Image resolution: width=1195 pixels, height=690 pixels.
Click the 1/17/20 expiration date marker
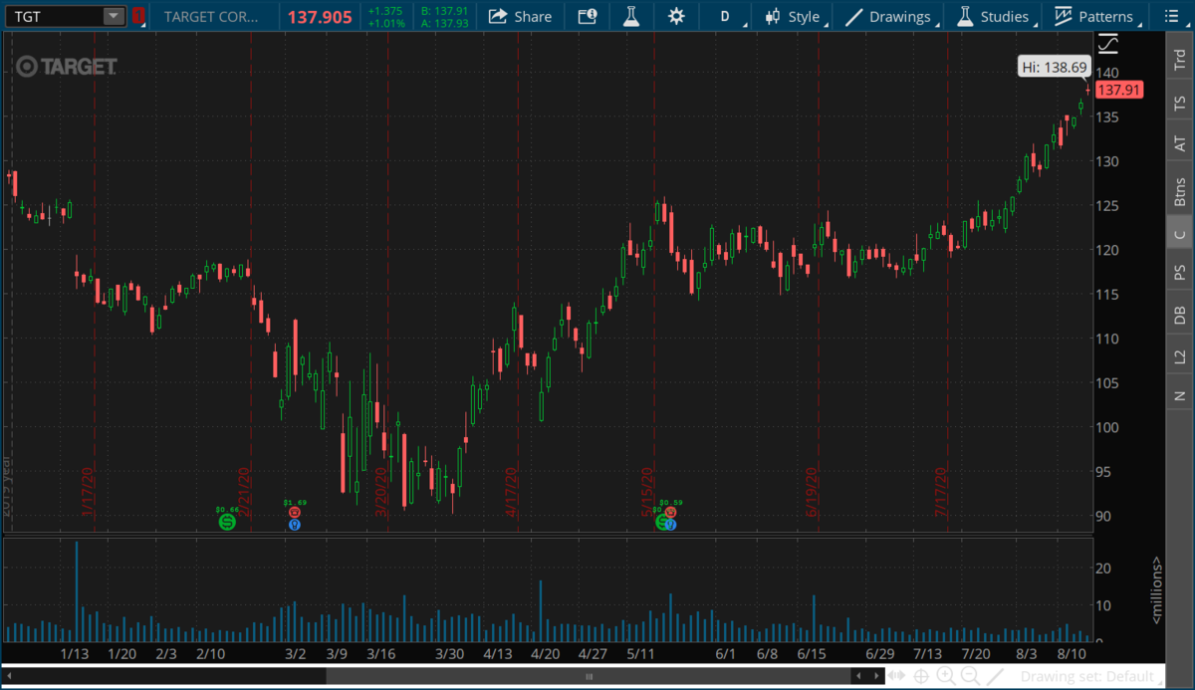tap(87, 491)
